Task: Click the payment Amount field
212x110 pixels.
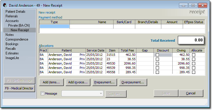Action: tap(172, 26)
